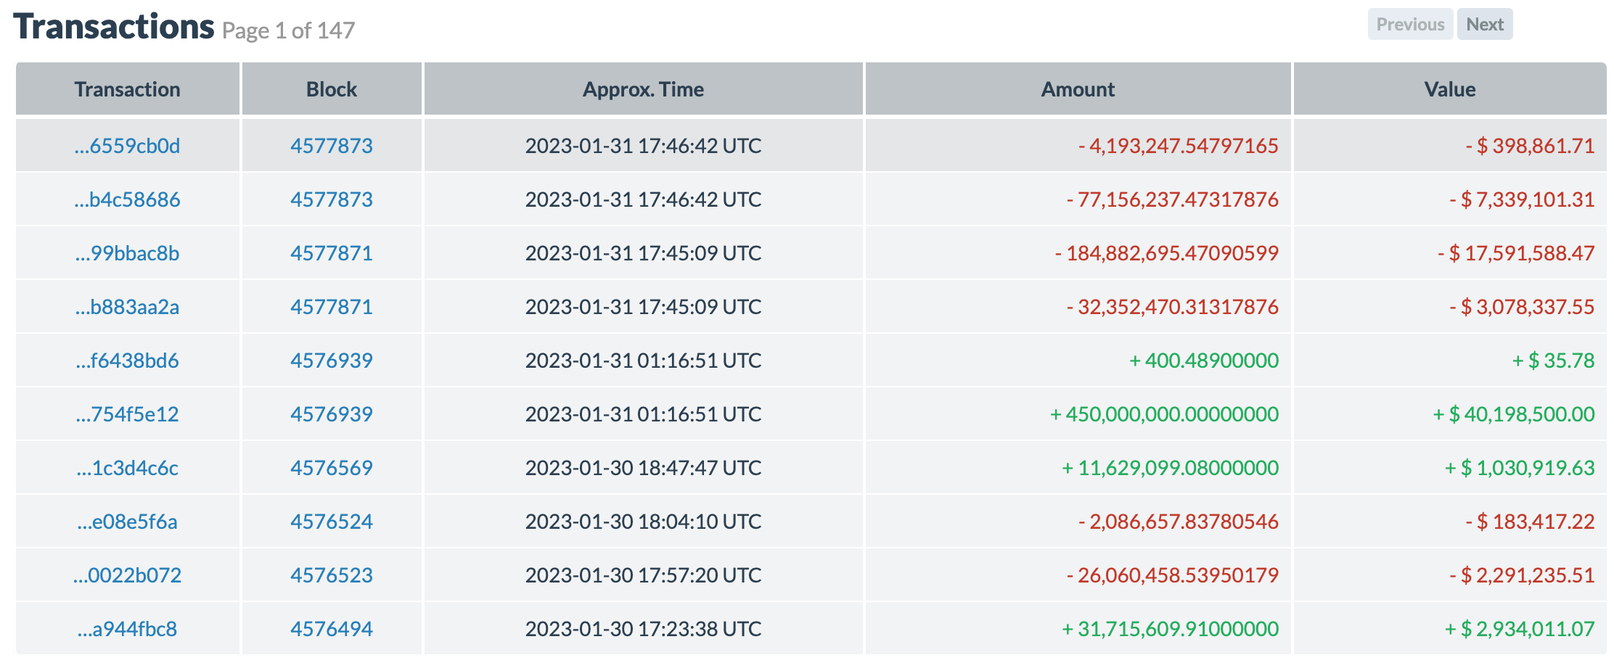Open transaction ...a944fbc8
This screenshot has height=663, width=1614.
click(127, 629)
